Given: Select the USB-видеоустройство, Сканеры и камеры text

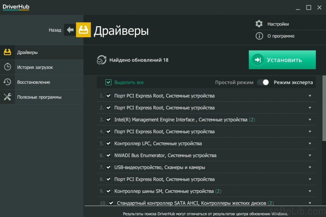Looking at the screenshot, I should pyautogui.click(x=160, y=167).
